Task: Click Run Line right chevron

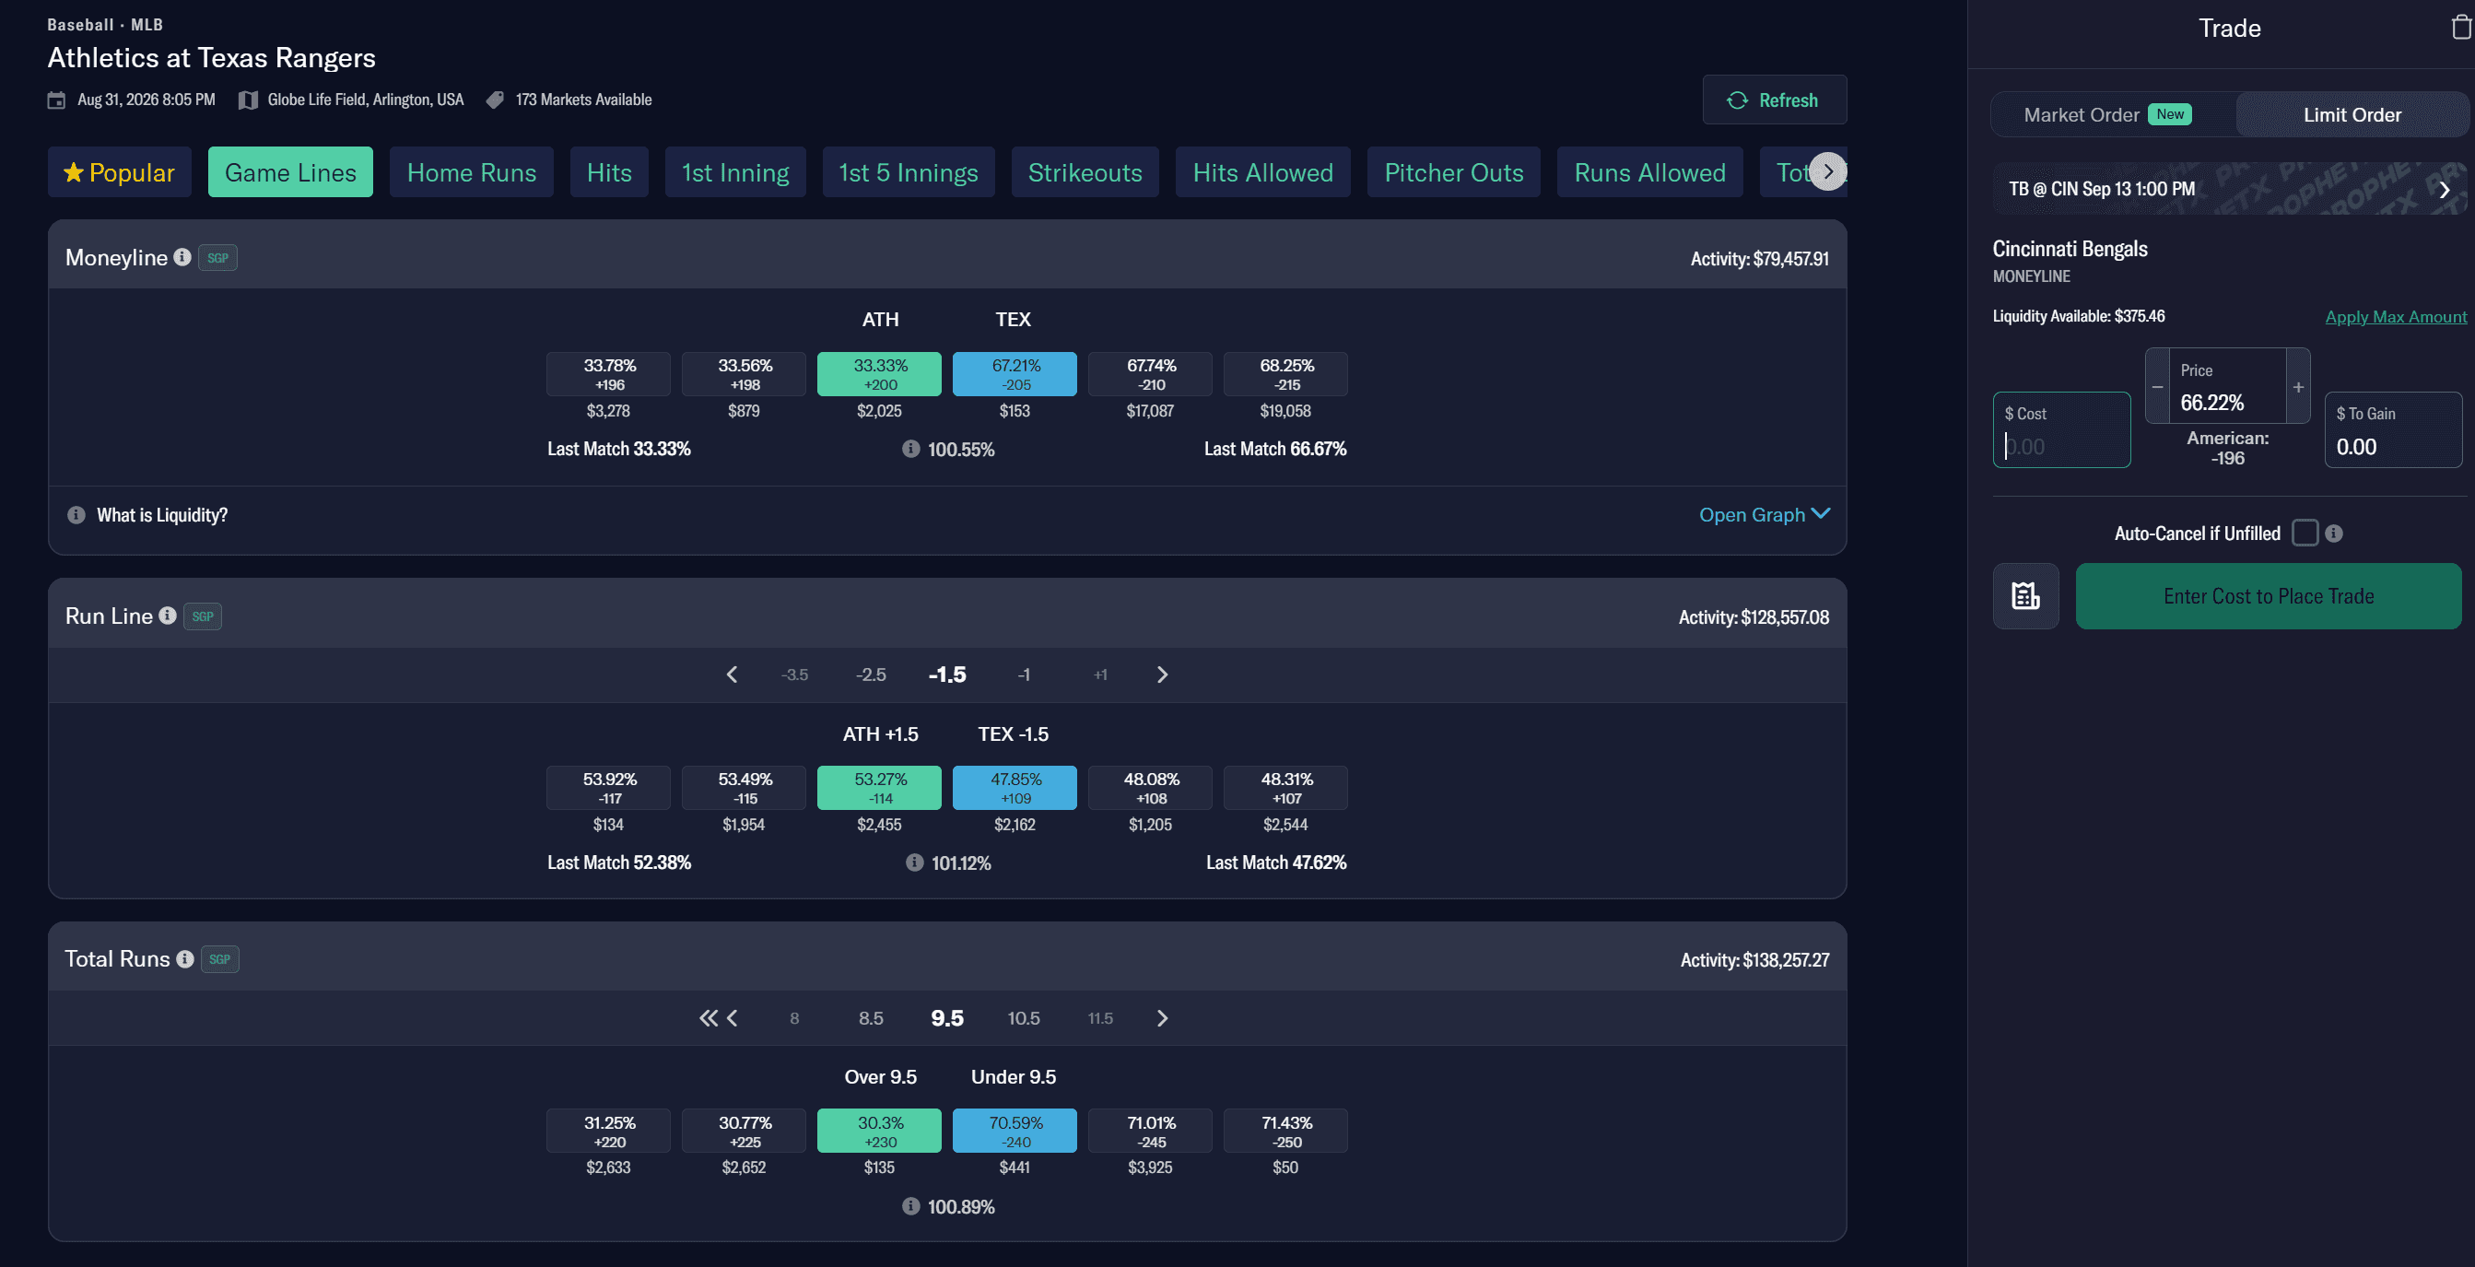Action: click(x=1163, y=675)
